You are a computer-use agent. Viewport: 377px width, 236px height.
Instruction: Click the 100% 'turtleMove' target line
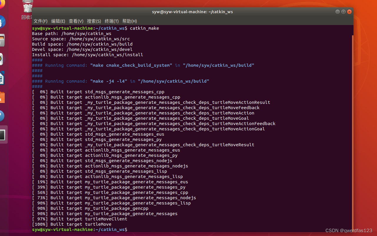click(72, 224)
